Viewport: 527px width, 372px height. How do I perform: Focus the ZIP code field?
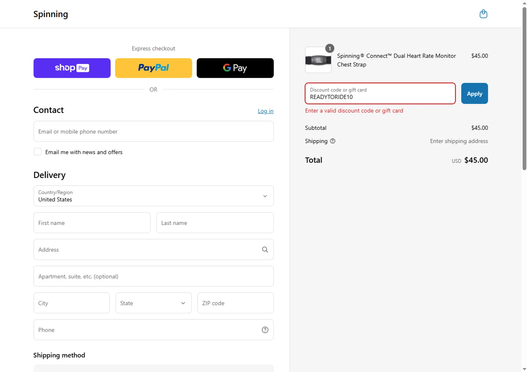[x=235, y=303]
